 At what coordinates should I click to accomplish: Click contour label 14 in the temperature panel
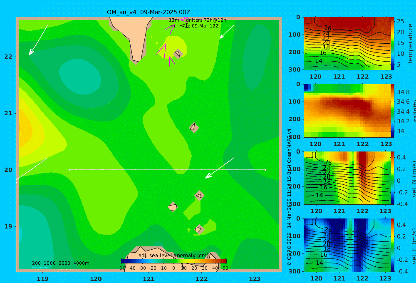[x=318, y=61]
